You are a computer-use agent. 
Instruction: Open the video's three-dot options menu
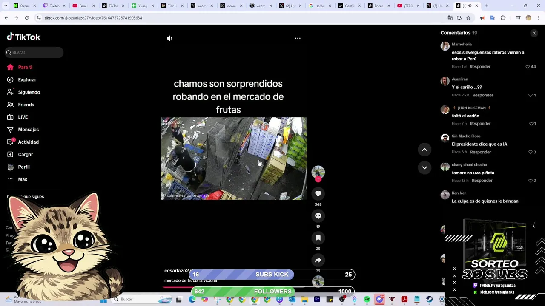pos(298,38)
